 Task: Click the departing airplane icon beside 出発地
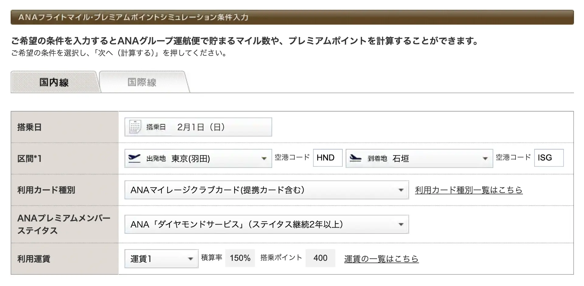point(134,158)
